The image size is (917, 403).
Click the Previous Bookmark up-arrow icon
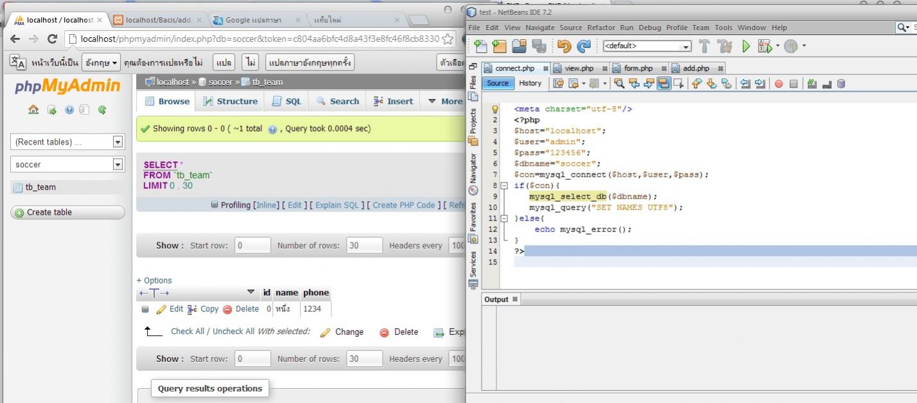[697, 84]
